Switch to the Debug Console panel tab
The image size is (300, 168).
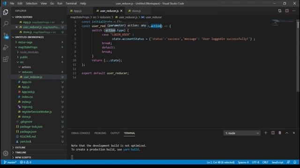(81, 133)
